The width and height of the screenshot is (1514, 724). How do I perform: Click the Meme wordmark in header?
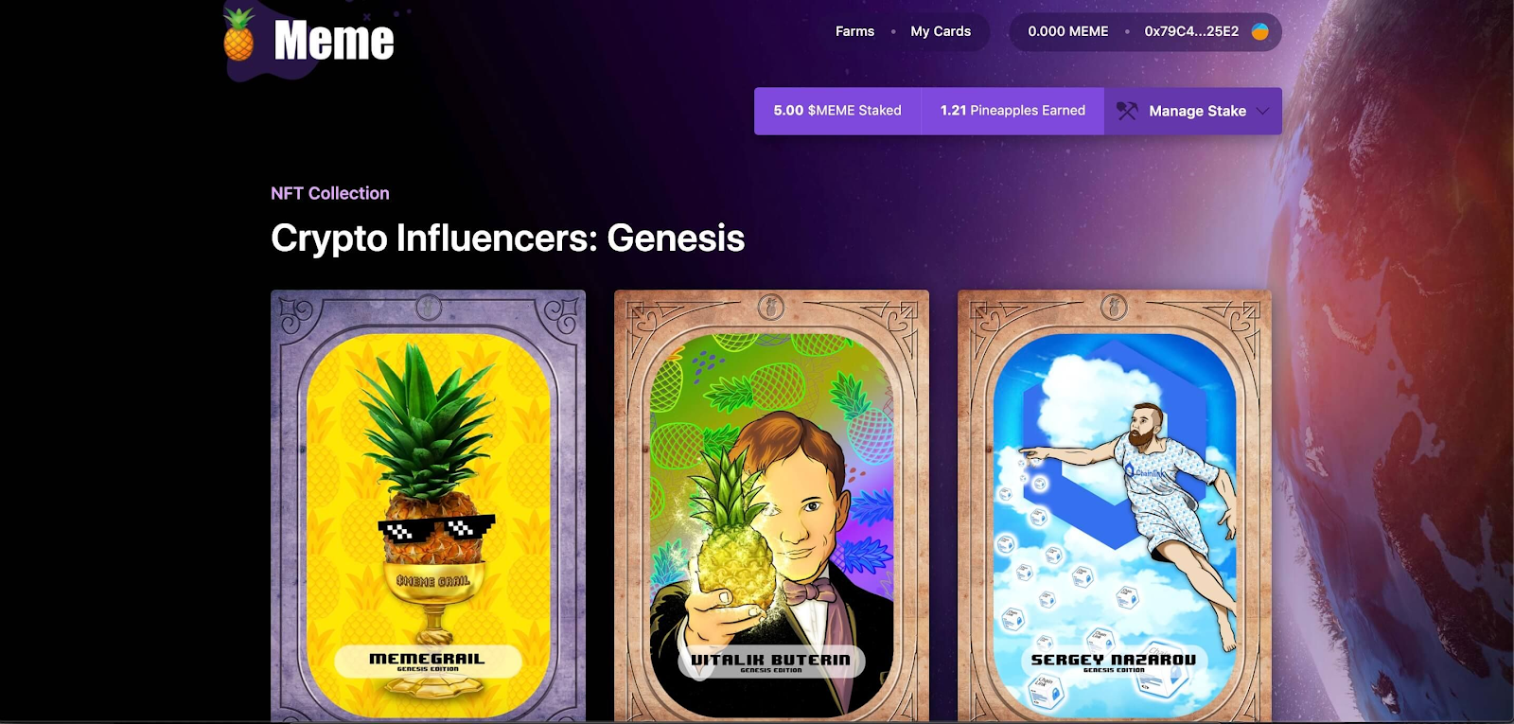(x=333, y=41)
